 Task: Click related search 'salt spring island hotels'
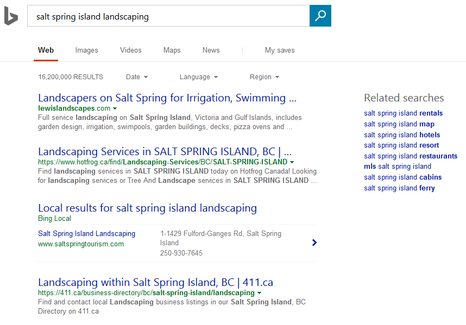click(x=402, y=135)
